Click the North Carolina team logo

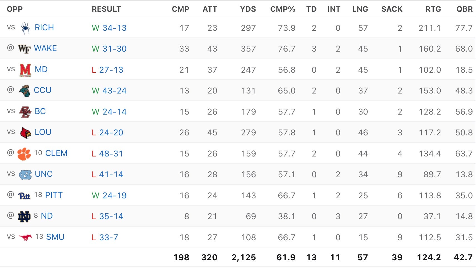25,175
